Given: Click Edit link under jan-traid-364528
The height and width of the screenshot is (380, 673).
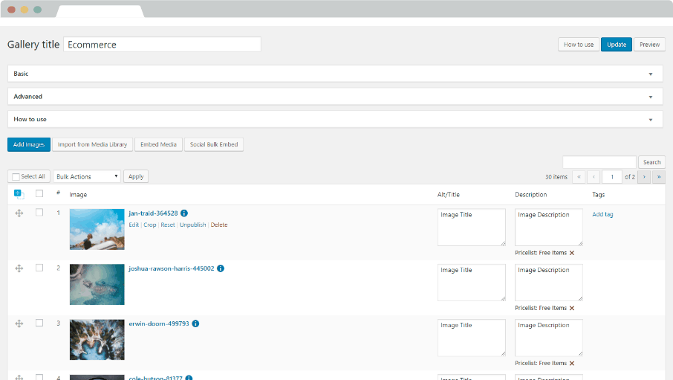Looking at the screenshot, I should (x=134, y=225).
